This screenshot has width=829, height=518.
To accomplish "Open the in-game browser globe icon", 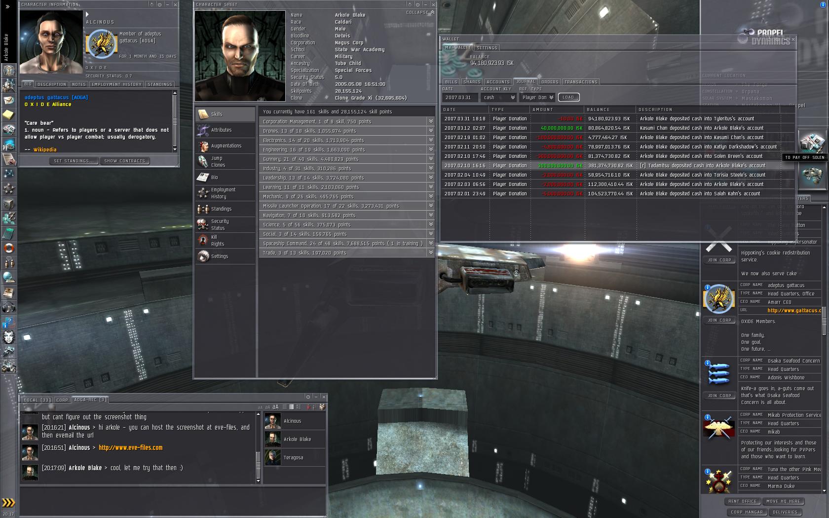I will tap(9, 277).
